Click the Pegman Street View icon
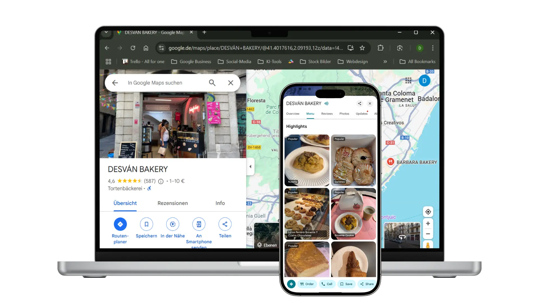 (428, 245)
